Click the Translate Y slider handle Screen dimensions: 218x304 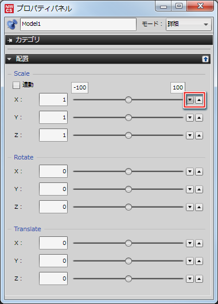pos(129,261)
